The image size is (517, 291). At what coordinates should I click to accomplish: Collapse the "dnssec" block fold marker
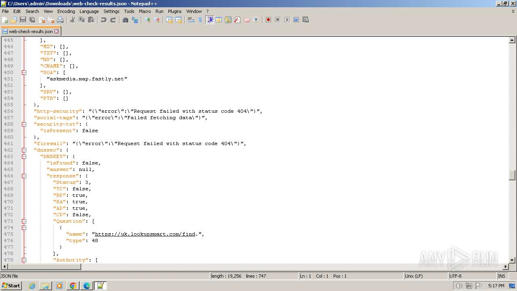point(24,150)
